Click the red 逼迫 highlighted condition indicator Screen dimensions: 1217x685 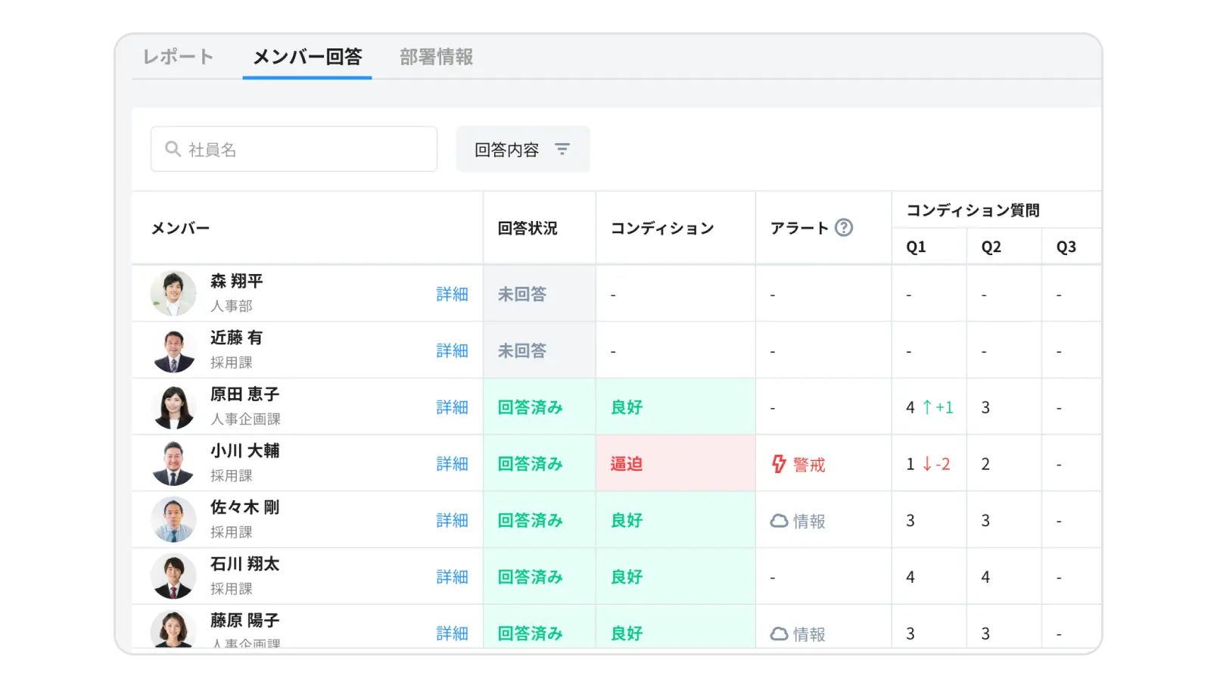point(626,464)
